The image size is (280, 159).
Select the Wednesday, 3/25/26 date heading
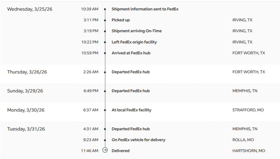(30, 9)
